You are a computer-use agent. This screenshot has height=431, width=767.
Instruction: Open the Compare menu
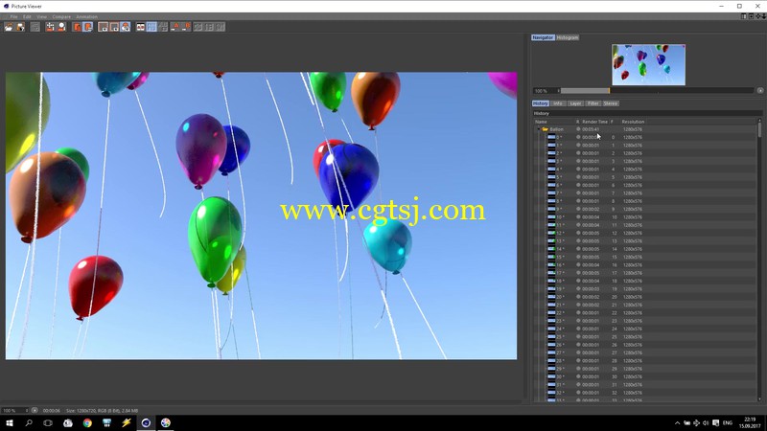[x=61, y=16]
